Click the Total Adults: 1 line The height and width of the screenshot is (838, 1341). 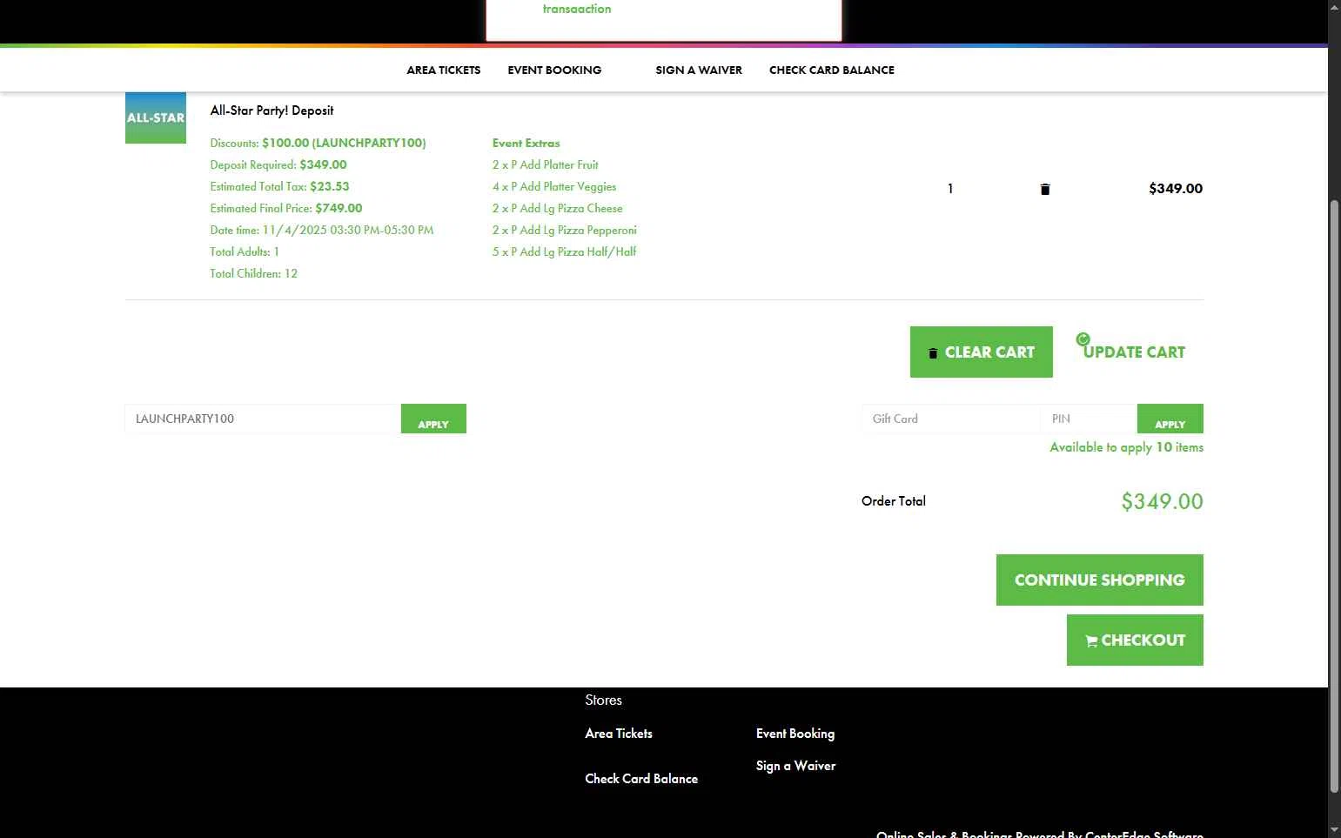(x=245, y=251)
